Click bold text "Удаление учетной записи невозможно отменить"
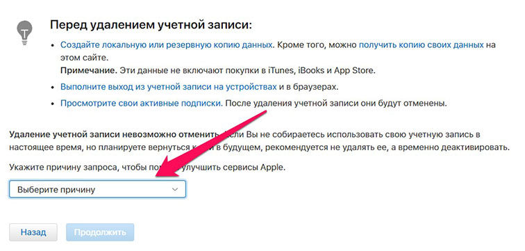Image resolution: width=525 pixels, height=251 pixels. (x=114, y=134)
